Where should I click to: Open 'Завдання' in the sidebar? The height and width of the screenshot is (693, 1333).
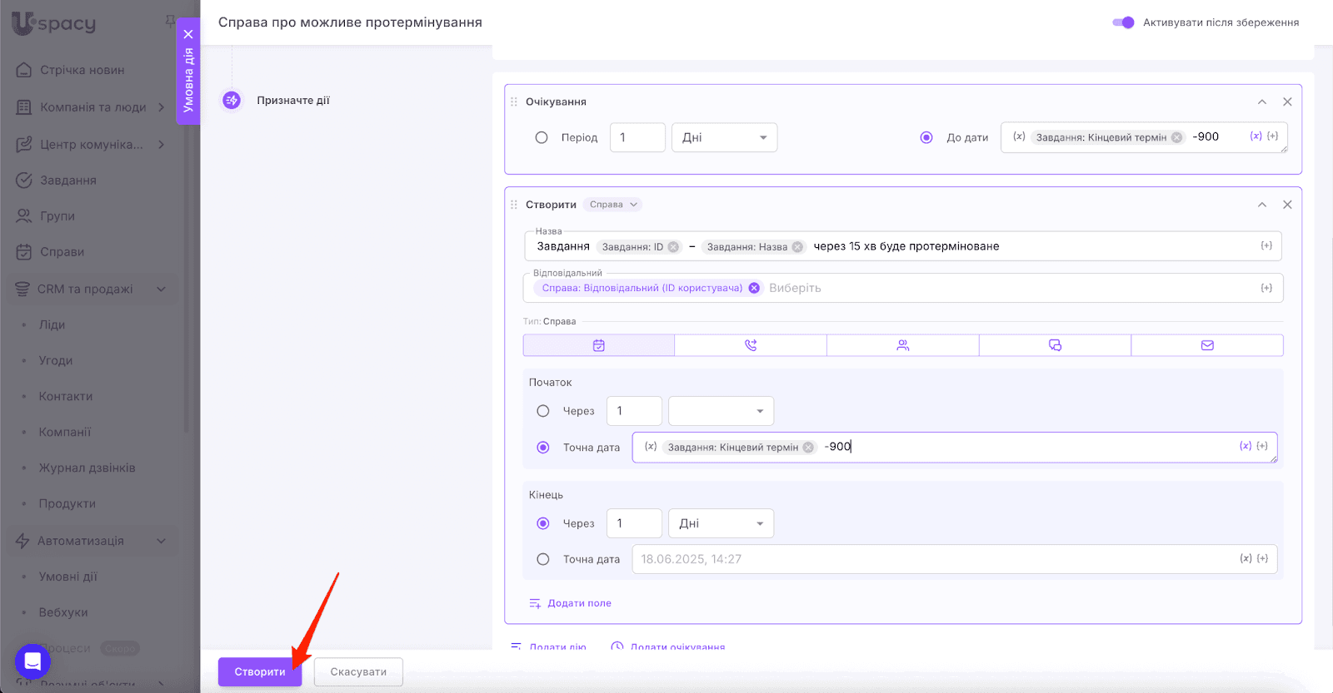point(68,181)
